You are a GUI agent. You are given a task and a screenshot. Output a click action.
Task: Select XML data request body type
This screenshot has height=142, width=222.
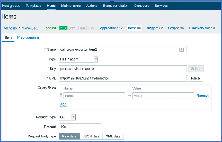pos(113,136)
